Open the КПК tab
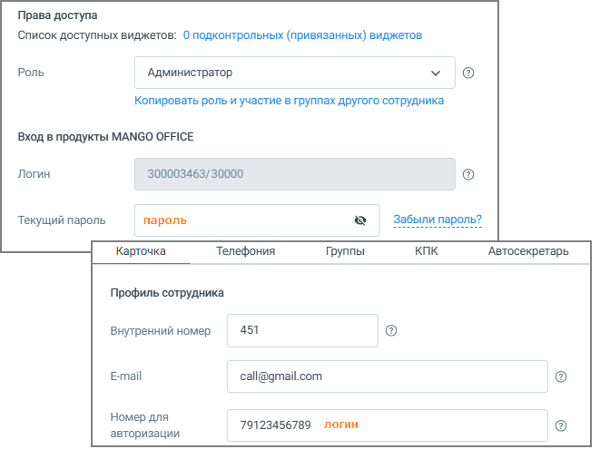Image resolution: width=600 pixels, height=459 pixels. tap(427, 251)
